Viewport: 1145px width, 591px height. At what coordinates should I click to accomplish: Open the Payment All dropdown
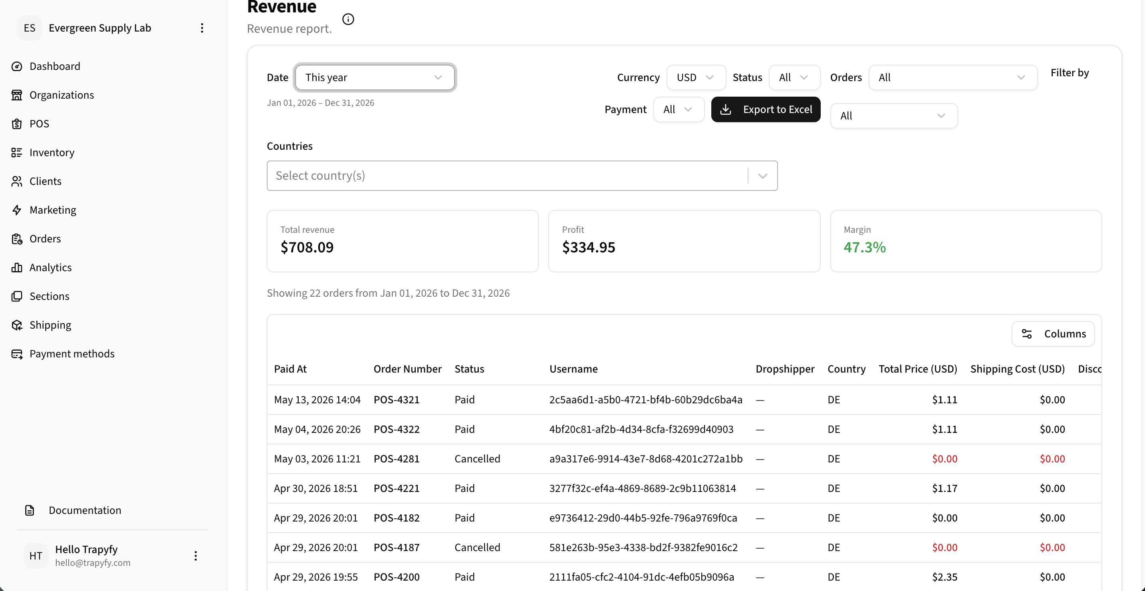[679, 109]
